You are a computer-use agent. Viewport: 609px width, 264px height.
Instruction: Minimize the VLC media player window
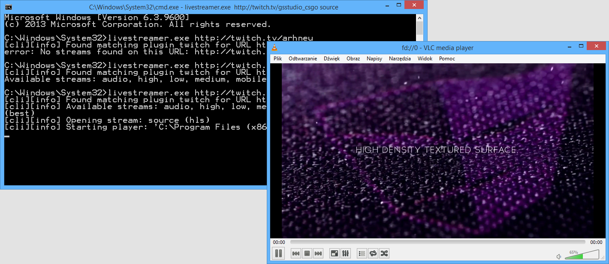point(570,46)
